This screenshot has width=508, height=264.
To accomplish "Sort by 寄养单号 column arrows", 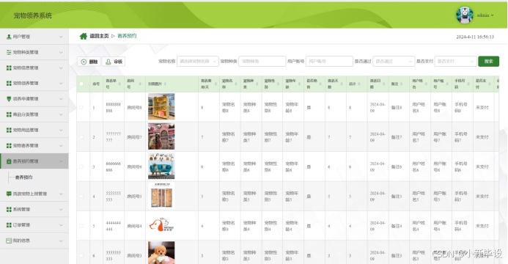I will click(119, 84).
